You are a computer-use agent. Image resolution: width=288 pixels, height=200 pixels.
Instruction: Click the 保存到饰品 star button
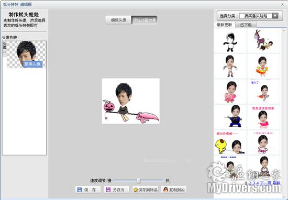[145, 190]
